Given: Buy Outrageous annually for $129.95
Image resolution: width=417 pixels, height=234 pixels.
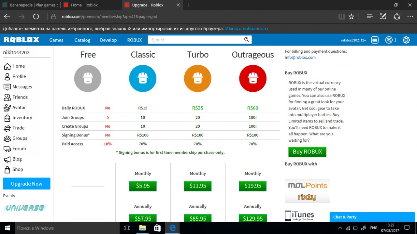Looking at the screenshot, I should point(253,218).
